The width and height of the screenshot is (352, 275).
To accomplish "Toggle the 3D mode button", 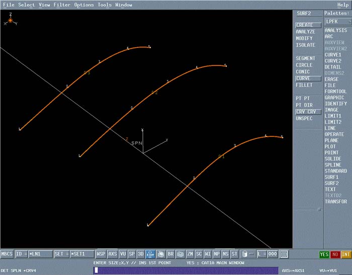I will [140, 254].
